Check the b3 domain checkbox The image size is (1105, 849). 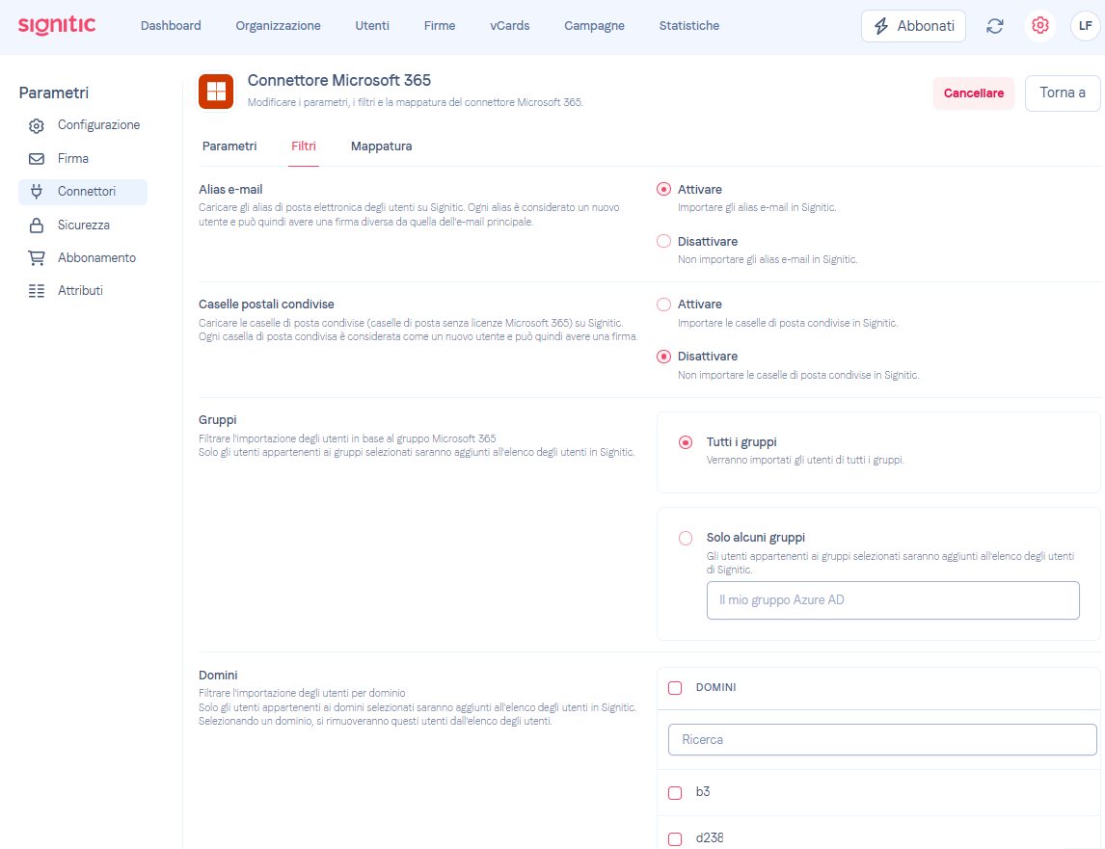pyautogui.click(x=675, y=793)
